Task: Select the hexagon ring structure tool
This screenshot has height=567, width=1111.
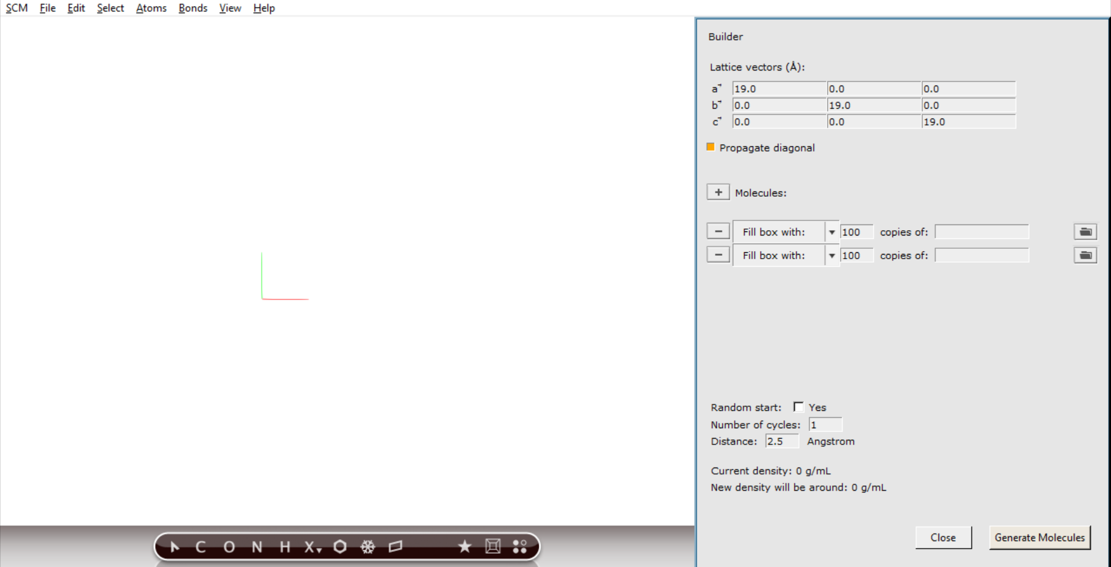Action: pos(340,547)
